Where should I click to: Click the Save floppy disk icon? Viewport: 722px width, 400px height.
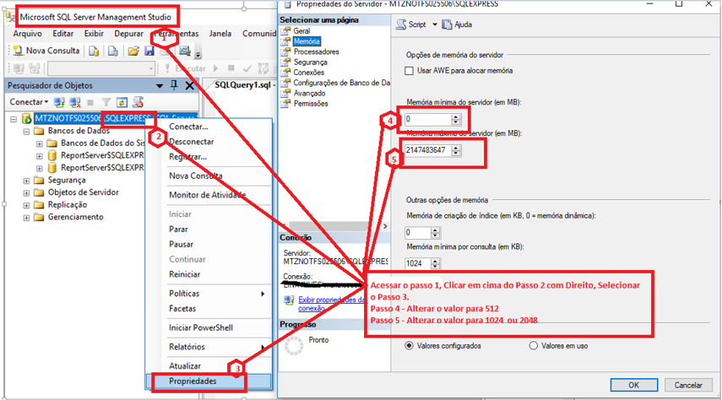coord(149,51)
